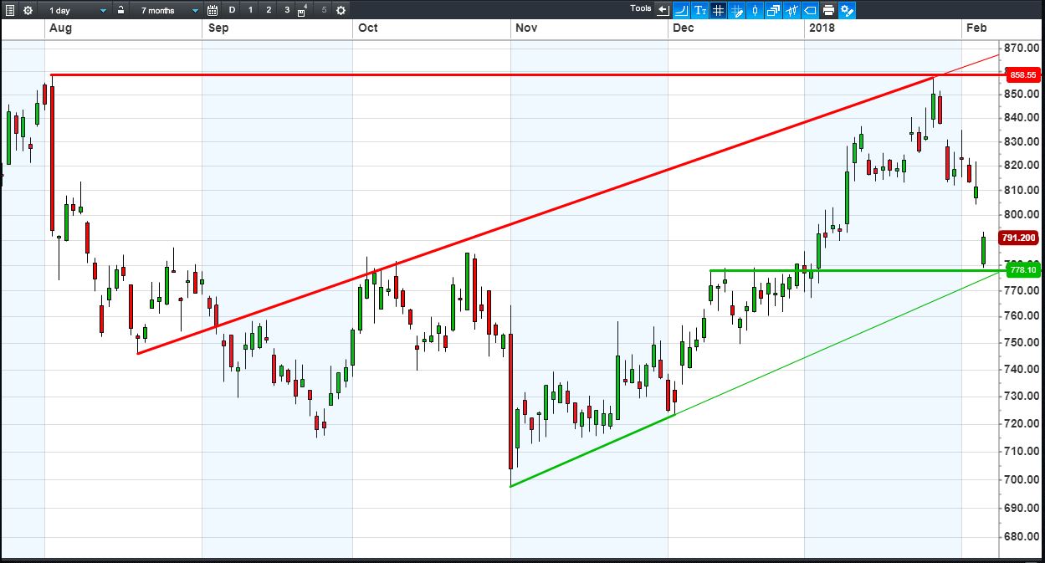Toggle the chart gridlines icon

coord(718,10)
